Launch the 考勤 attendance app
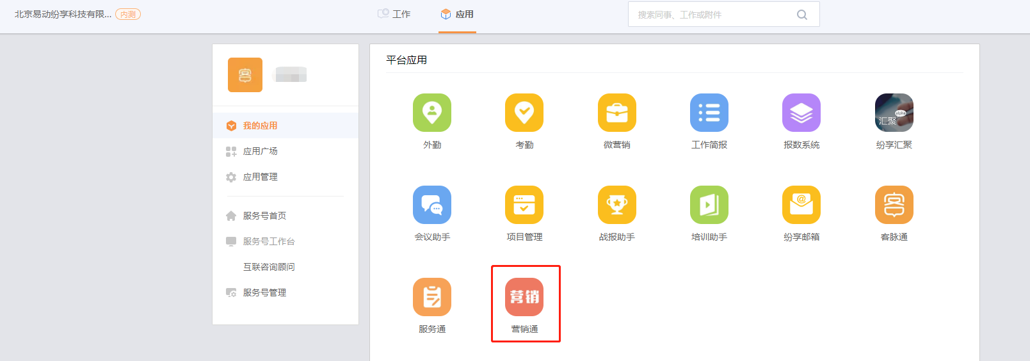The image size is (1030, 361). click(x=524, y=113)
